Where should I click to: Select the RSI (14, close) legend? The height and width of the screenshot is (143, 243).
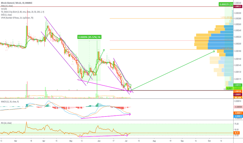click(x=6, y=123)
